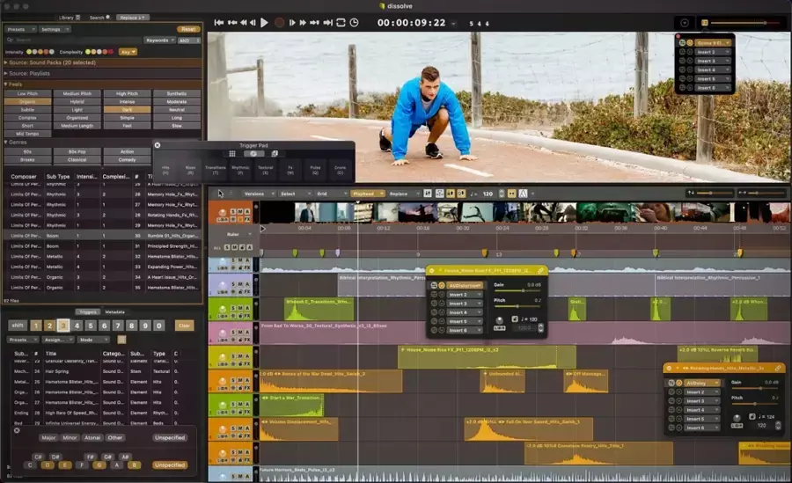Click the orange Reset button
This screenshot has height=483, width=792.
[x=189, y=29]
